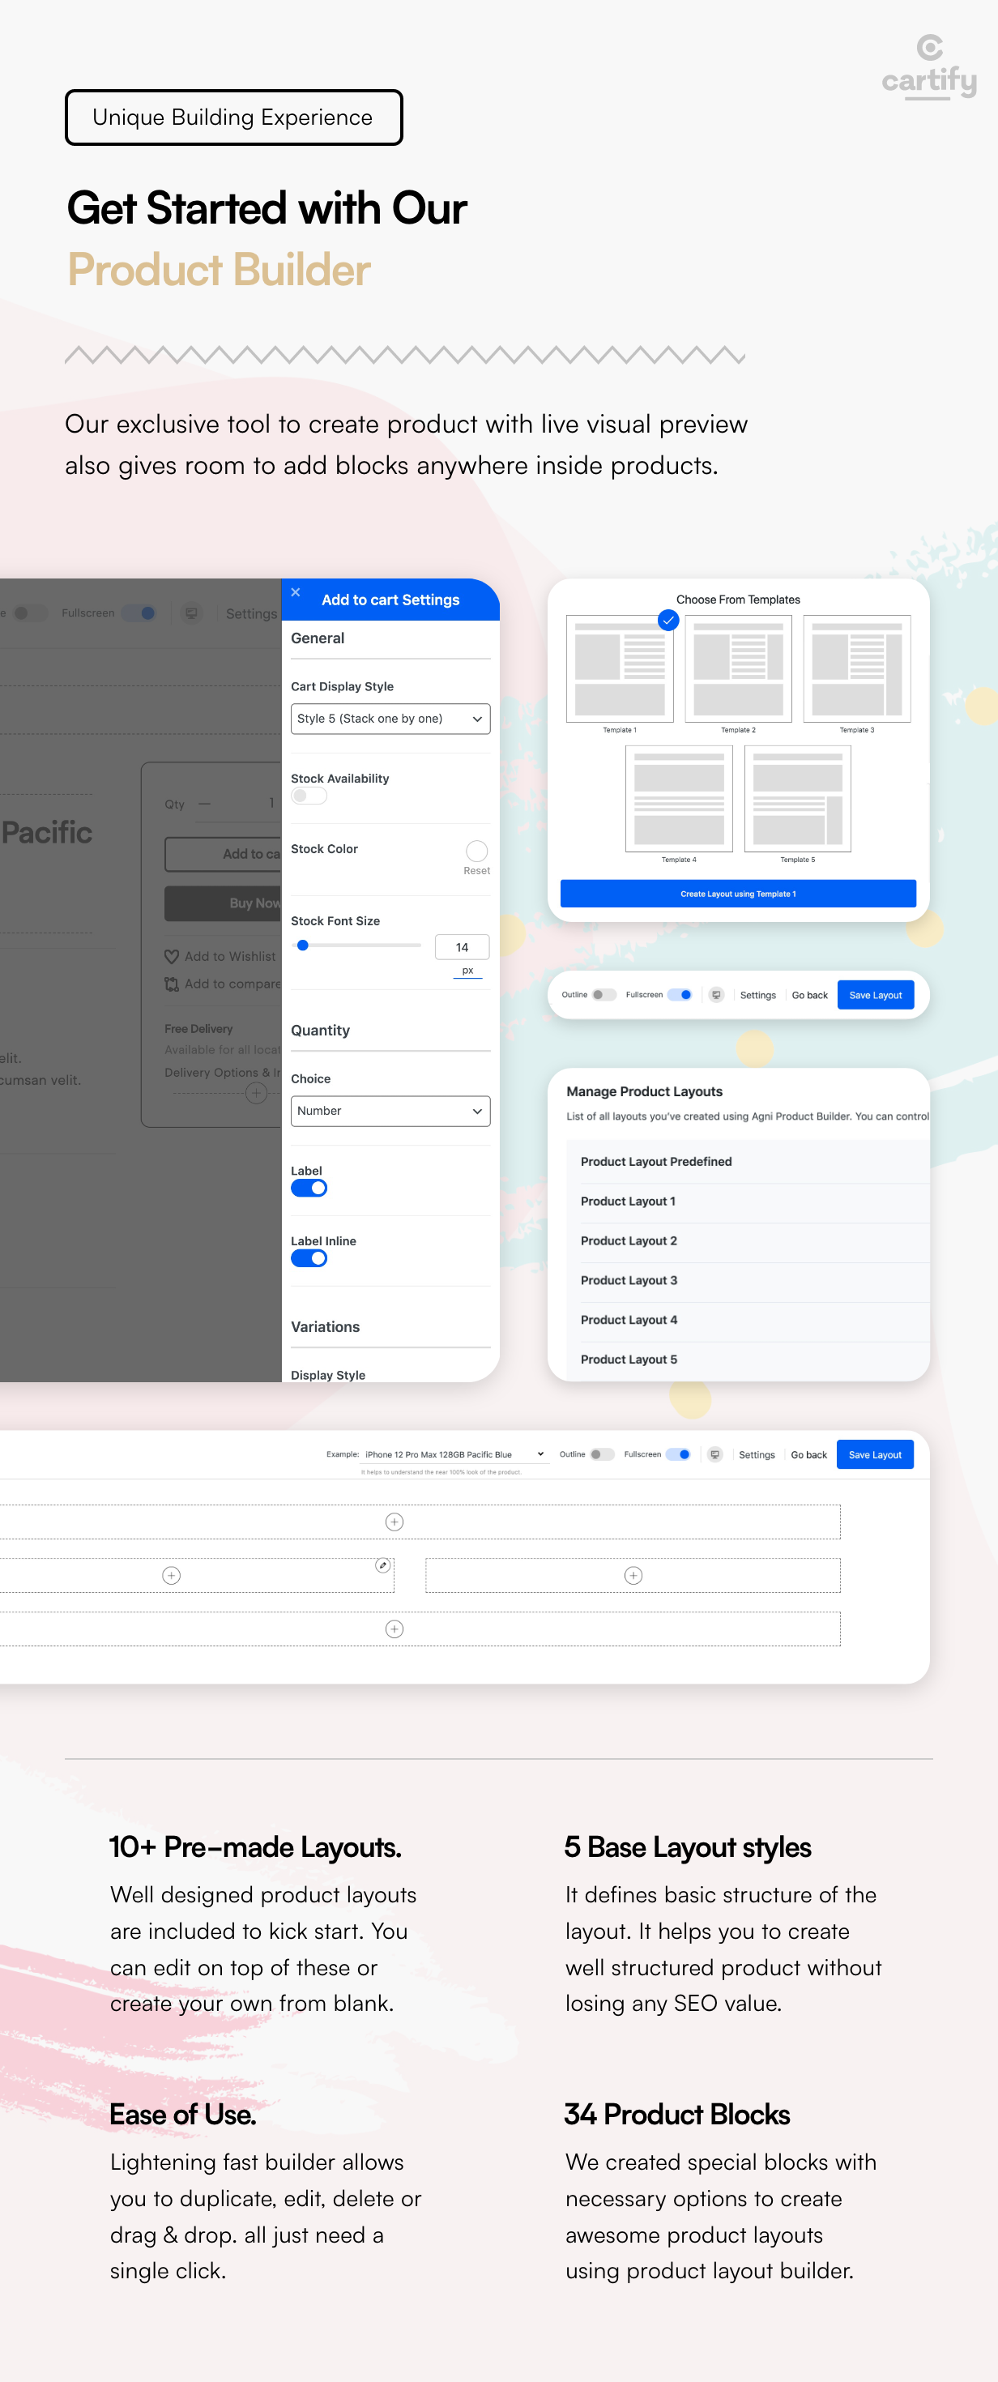
Task: Open the iPhone 12 Pro Max example dropdown
Action: pyautogui.click(x=453, y=1454)
